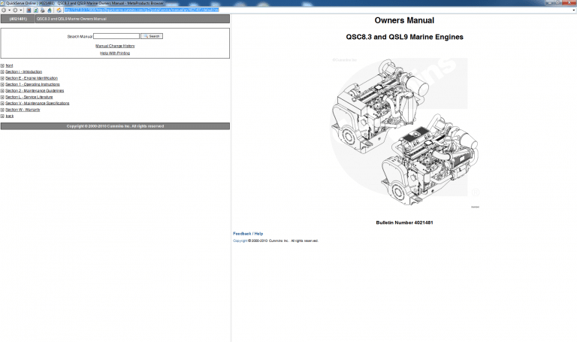Viewport: 577px width, 342px height.
Task: Open Section W - Warranty link
Action: pyautogui.click(x=23, y=110)
